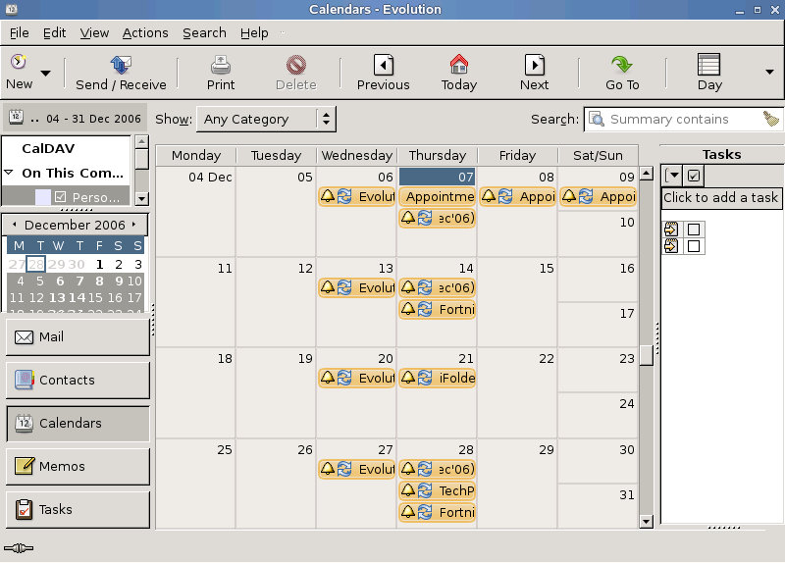Image resolution: width=785 pixels, height=563 pixels.
Task: Jump to Today using the house icon
Action: coord(458,66)
